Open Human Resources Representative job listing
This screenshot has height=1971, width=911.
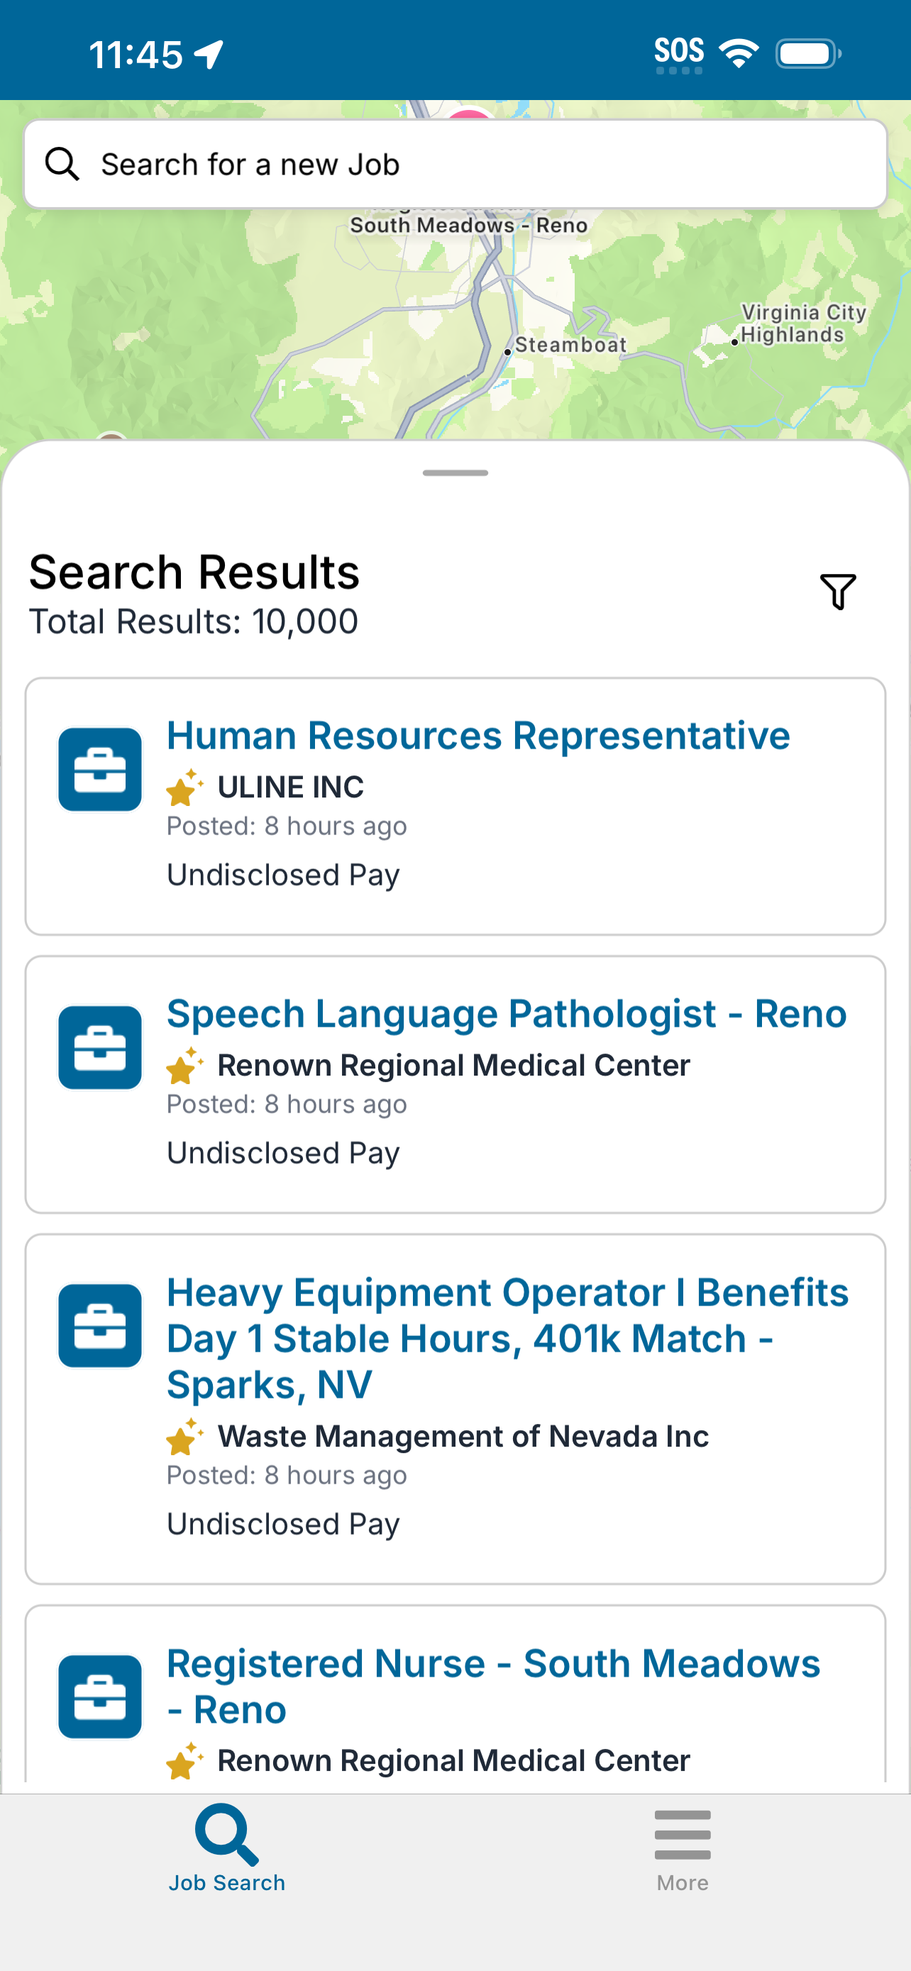tap(478, 735)
